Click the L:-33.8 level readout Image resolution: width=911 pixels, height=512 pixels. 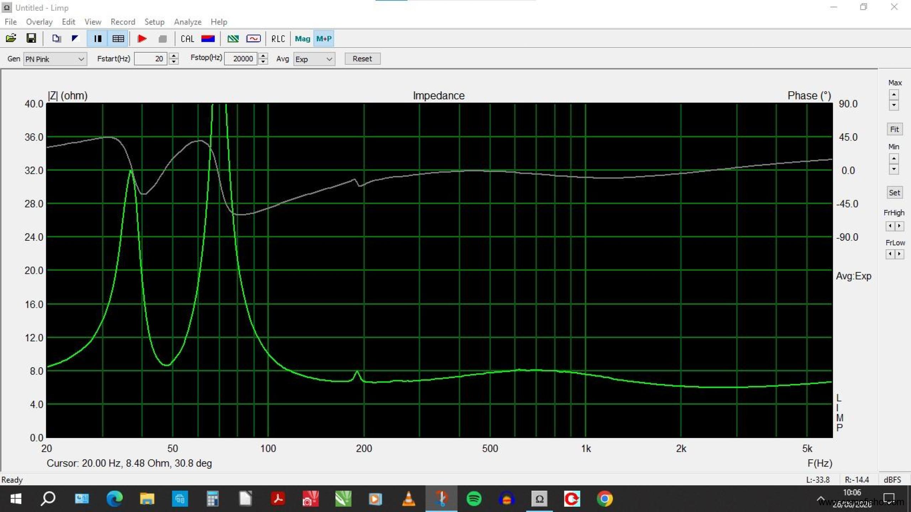tap(818, 480)
